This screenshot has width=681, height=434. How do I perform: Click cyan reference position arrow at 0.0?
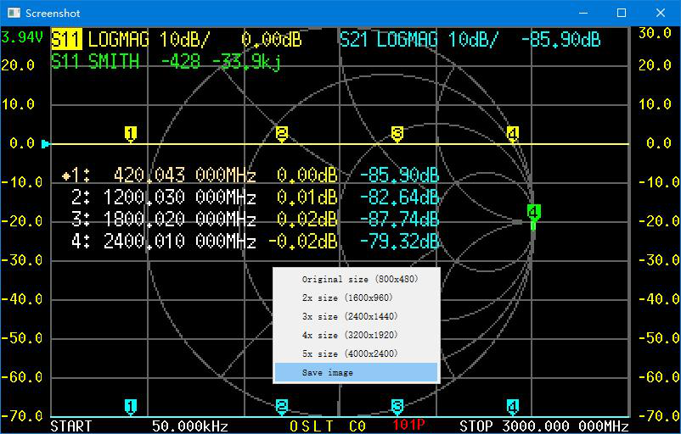click(45, 144)
